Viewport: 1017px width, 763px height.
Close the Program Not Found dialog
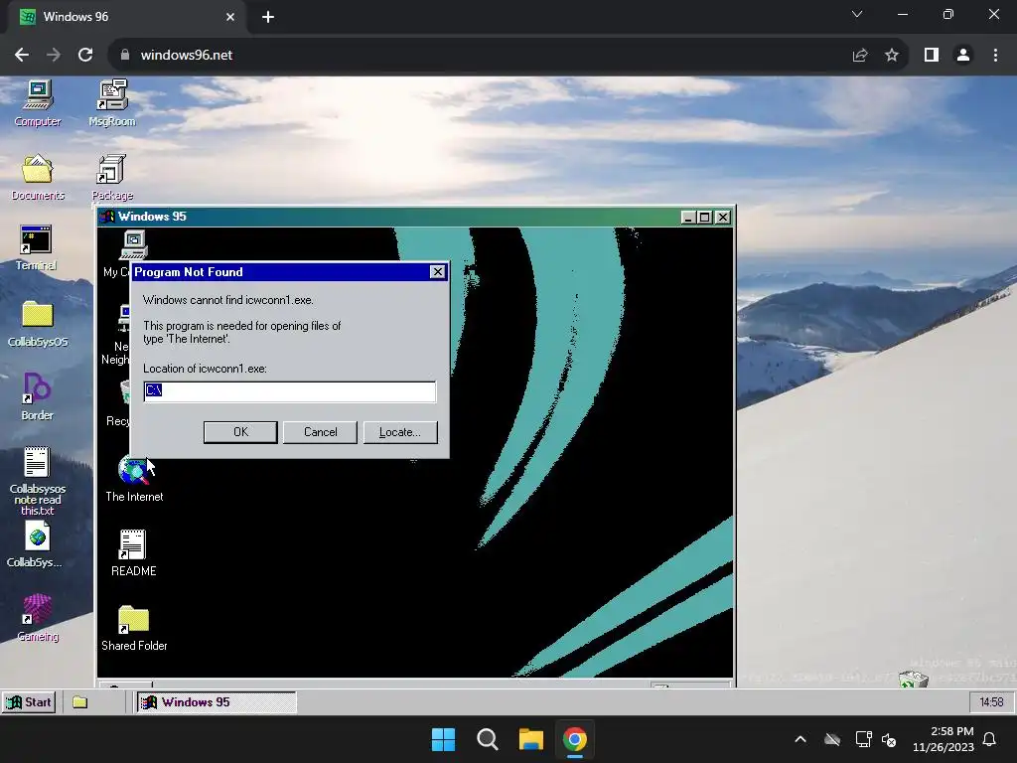[438, 272]
